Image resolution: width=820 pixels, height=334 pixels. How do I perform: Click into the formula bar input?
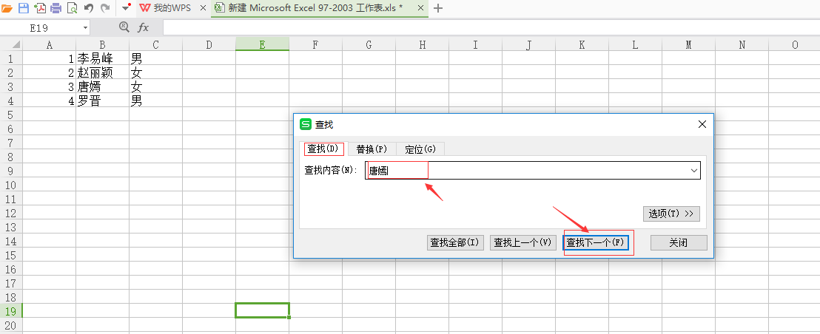point(491,27)
